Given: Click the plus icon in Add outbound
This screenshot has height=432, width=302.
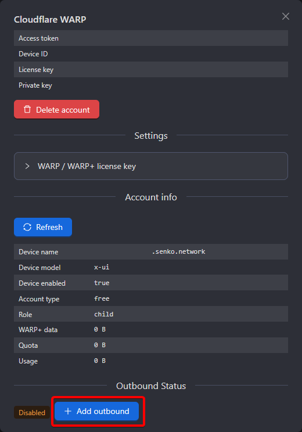Looking at the screenshot, I should (68, 411).
